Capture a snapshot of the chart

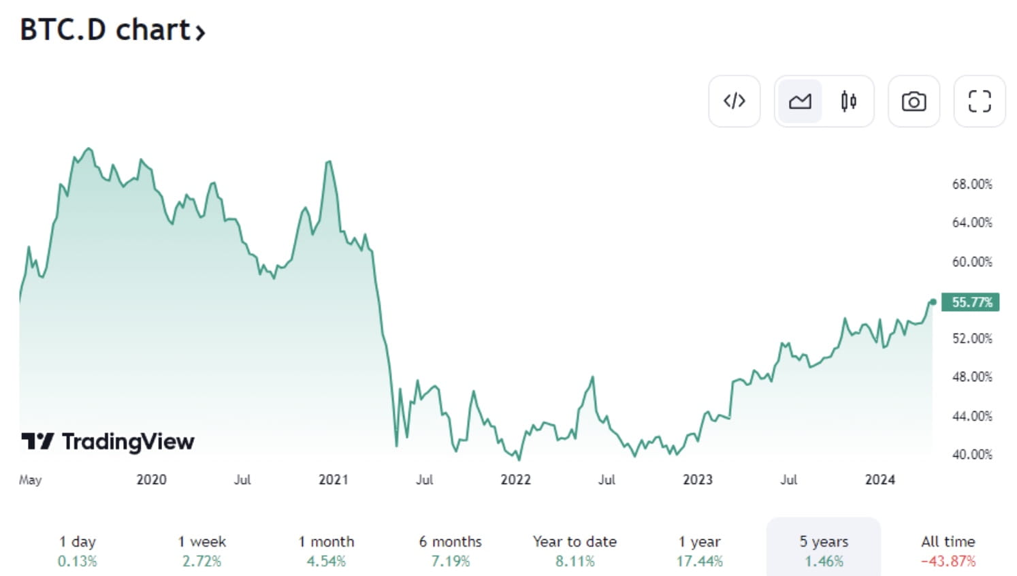914,101
